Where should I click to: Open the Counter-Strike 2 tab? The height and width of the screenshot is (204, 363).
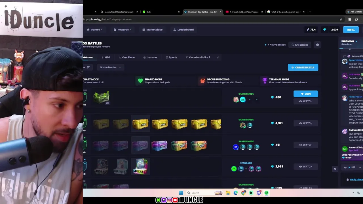(198, 57)
